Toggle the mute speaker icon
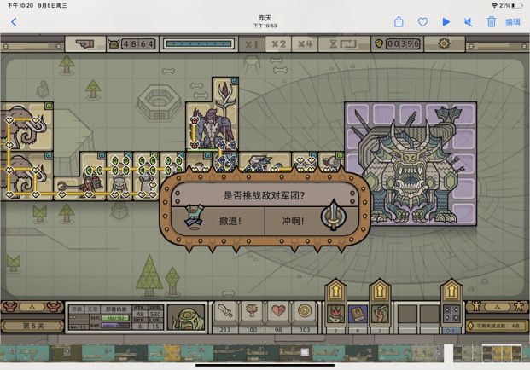Screen dimensions: 530x370 469,22
